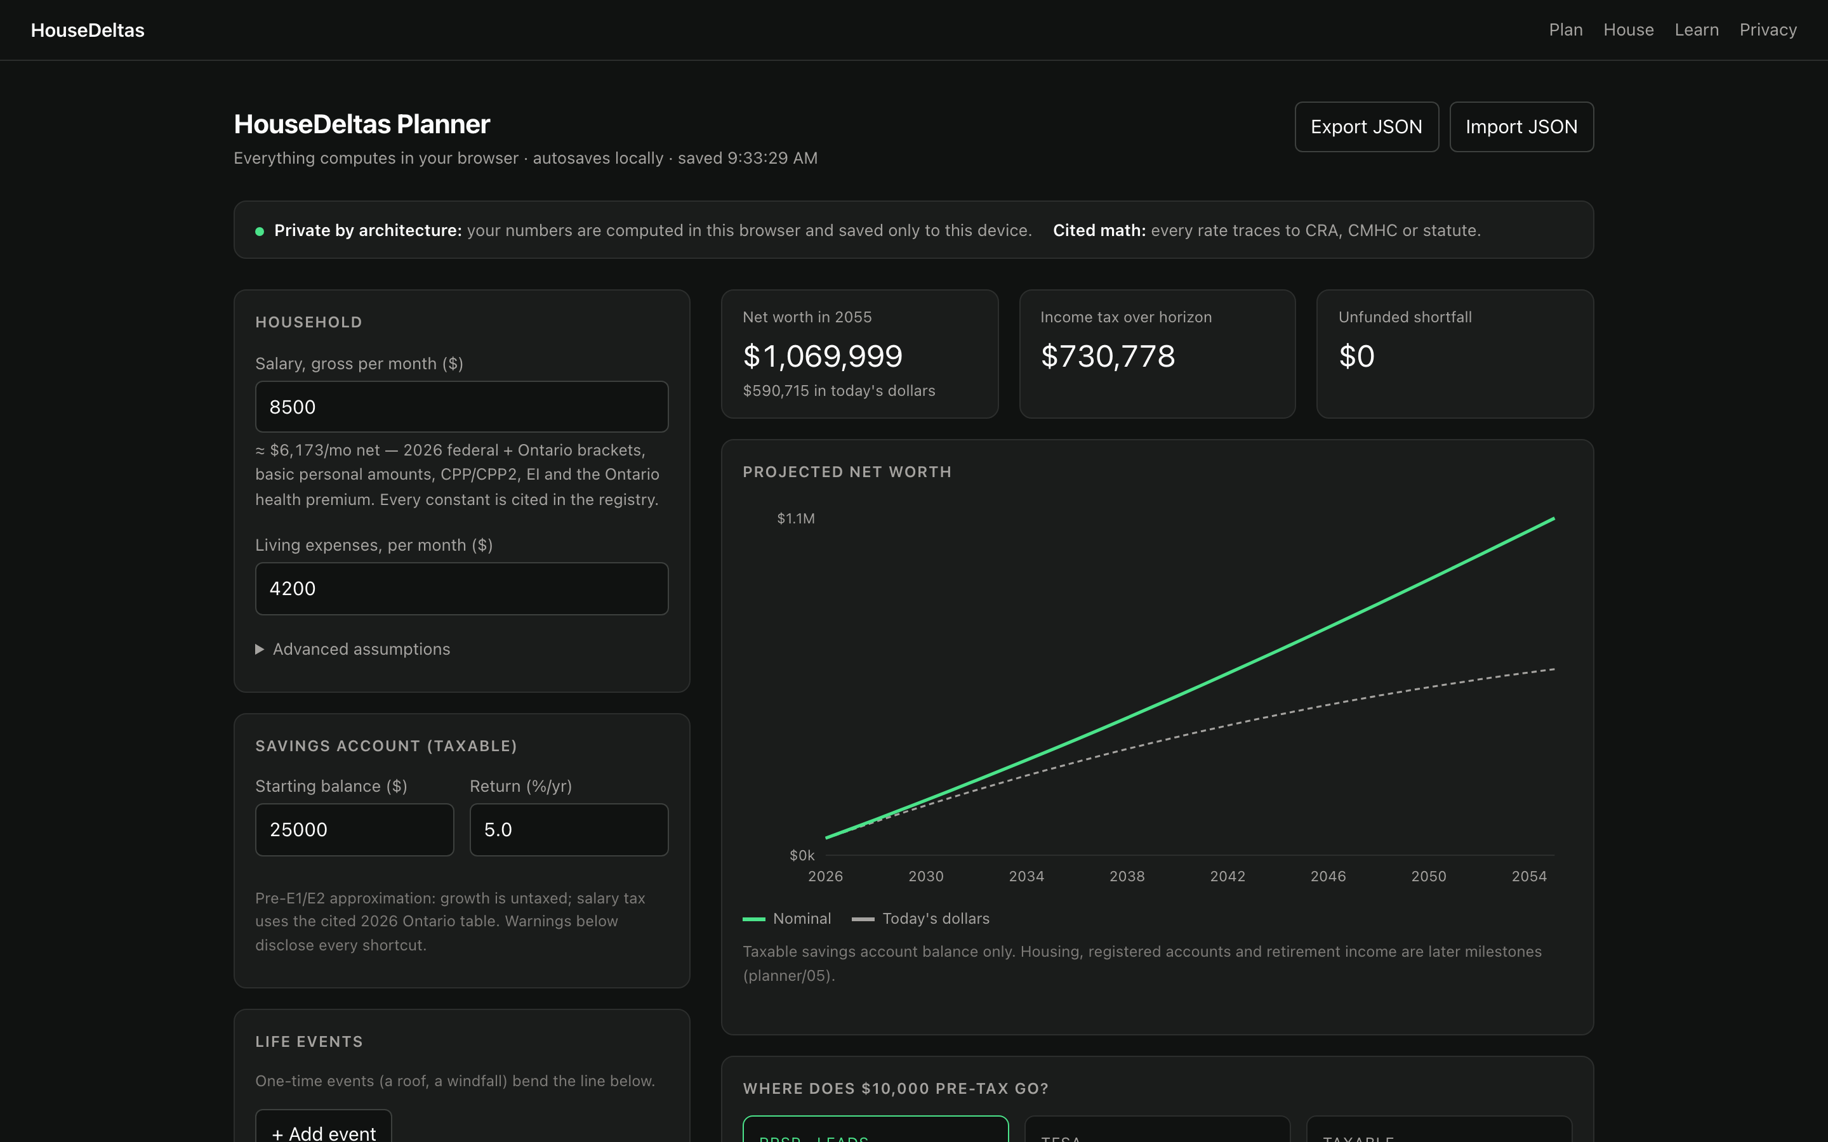Select the 2038 label on chart axis
The height and width of the screenshot is (1142, 1828).
(x=1126, y=876)
